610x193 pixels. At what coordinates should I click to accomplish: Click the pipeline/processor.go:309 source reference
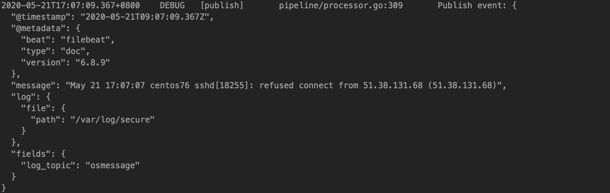[x=341, y=5]
